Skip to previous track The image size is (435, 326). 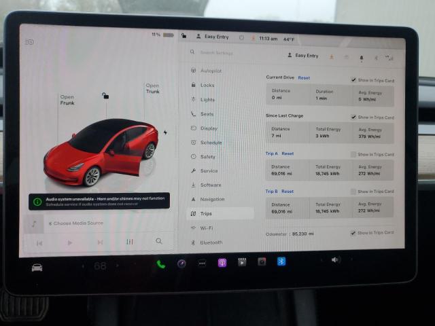coord(39,243)
